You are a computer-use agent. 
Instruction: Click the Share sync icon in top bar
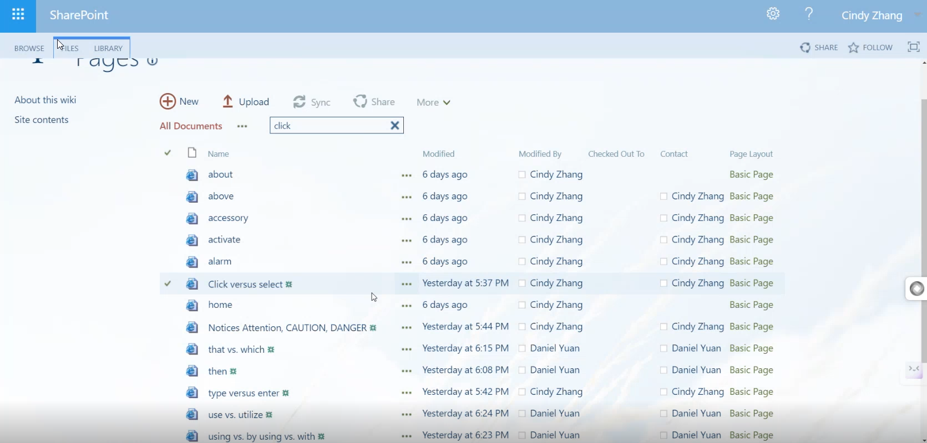click(805, 48)
